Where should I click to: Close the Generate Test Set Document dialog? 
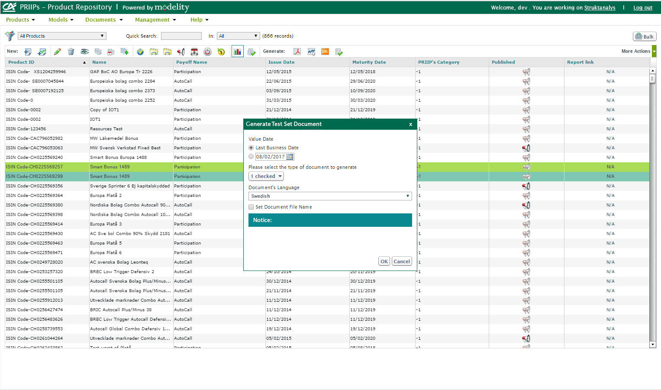pyautogui.click(x=411, y=124)
